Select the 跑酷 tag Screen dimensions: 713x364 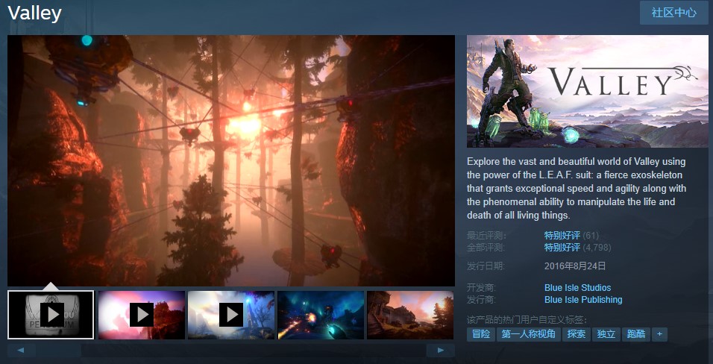click(635, 334)
